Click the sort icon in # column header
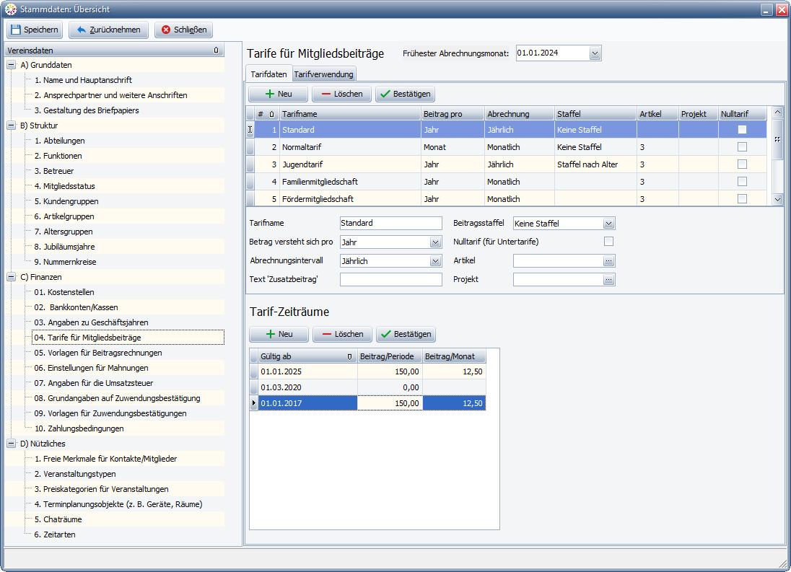 click(x=272, y=114)
